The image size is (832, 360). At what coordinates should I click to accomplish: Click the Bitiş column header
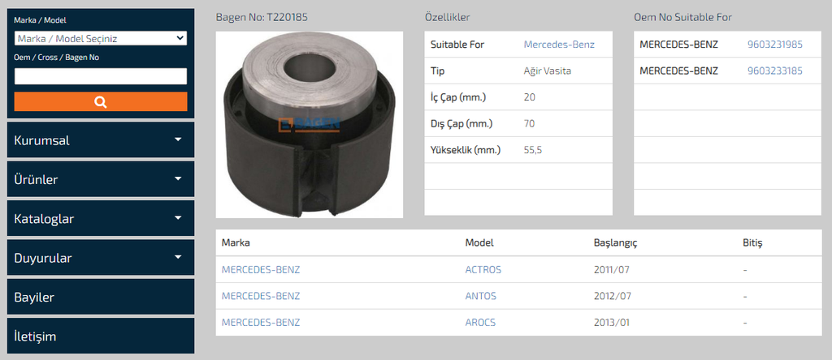click(752, 243)
